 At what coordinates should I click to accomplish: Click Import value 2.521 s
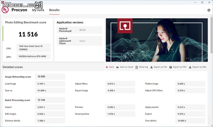coord(50,107)
